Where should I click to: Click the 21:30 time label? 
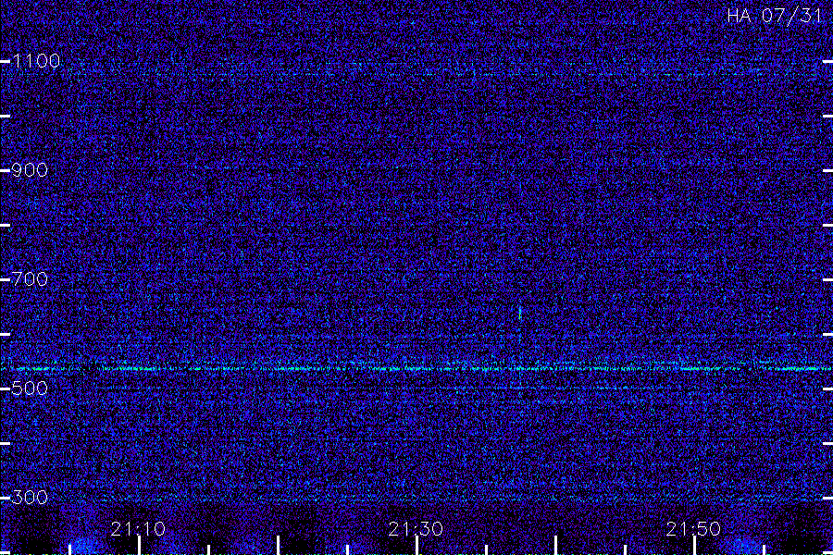416,529
